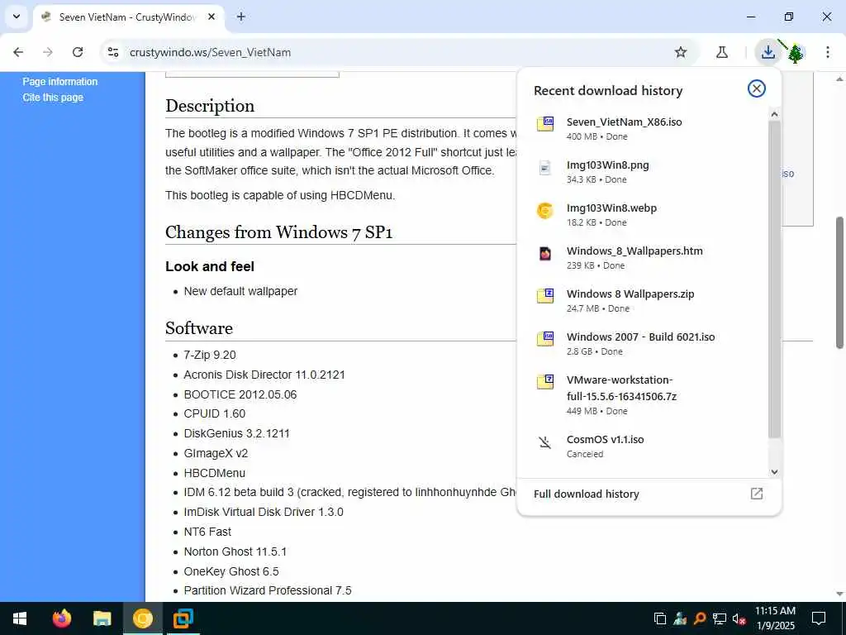Click the search magnifier tray icon

click(700, 618)
